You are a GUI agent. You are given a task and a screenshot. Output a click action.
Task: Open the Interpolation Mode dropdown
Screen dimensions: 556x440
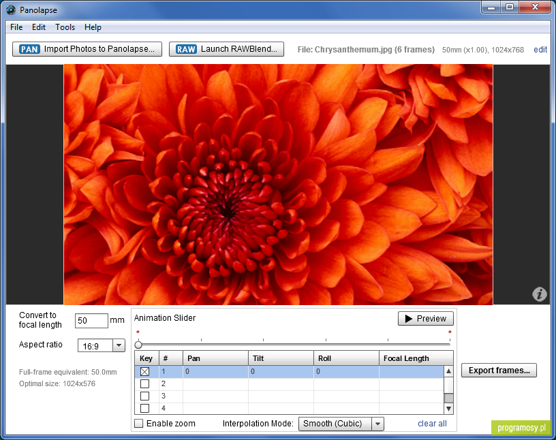click(x=341, y=424)
